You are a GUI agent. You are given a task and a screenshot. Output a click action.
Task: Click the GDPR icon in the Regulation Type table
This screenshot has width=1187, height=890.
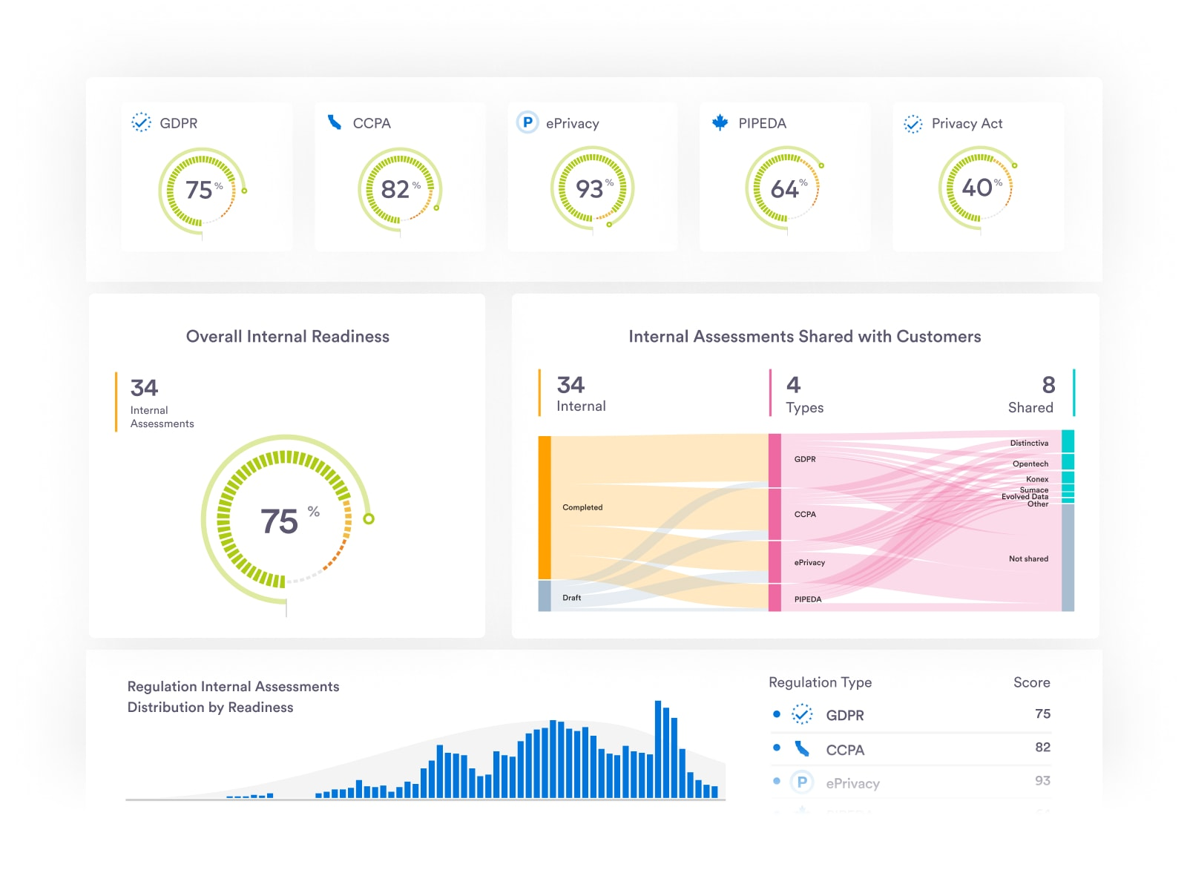(802, 715)
